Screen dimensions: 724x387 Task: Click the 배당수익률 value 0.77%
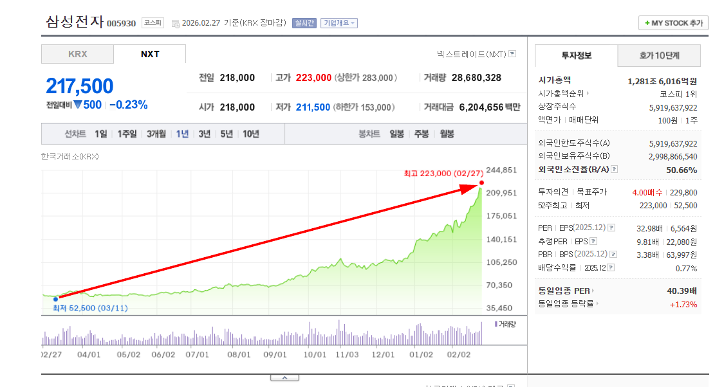[x=686, y=269]
